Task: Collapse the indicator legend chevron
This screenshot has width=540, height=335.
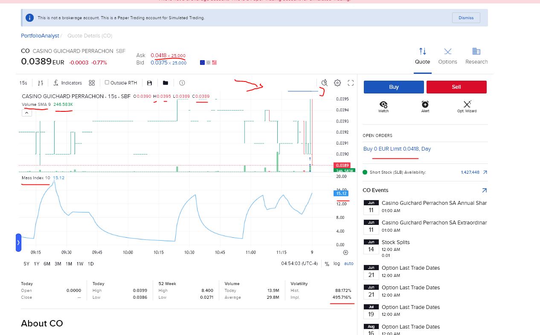Action: [x=26, y=113]
